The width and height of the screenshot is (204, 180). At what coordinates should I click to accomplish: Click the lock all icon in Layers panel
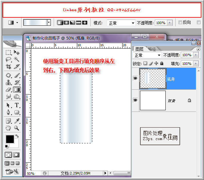pos(162,64)
